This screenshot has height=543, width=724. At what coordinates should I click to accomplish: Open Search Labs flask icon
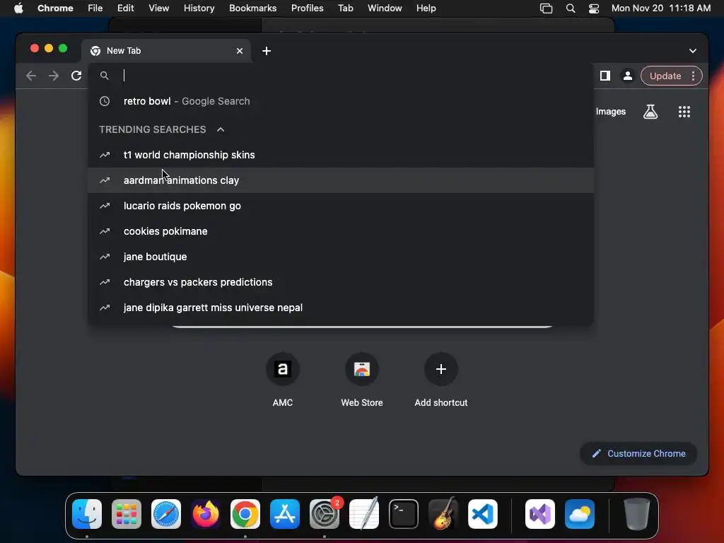pyautogui.click(x=650, y=111)
